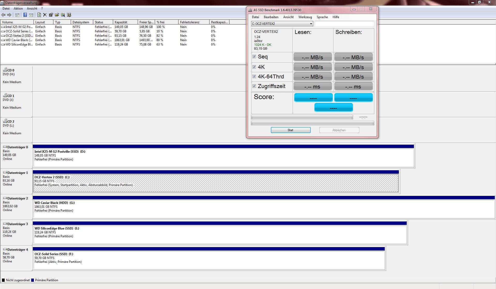Uncheck the 4K-64Thrd benchmark checkbox
This screenshot has height=289, width=496.
[x=254, y=76]
